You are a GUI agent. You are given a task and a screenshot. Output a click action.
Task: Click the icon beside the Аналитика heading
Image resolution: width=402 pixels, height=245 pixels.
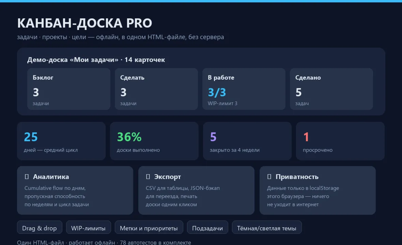click(27, 177)
